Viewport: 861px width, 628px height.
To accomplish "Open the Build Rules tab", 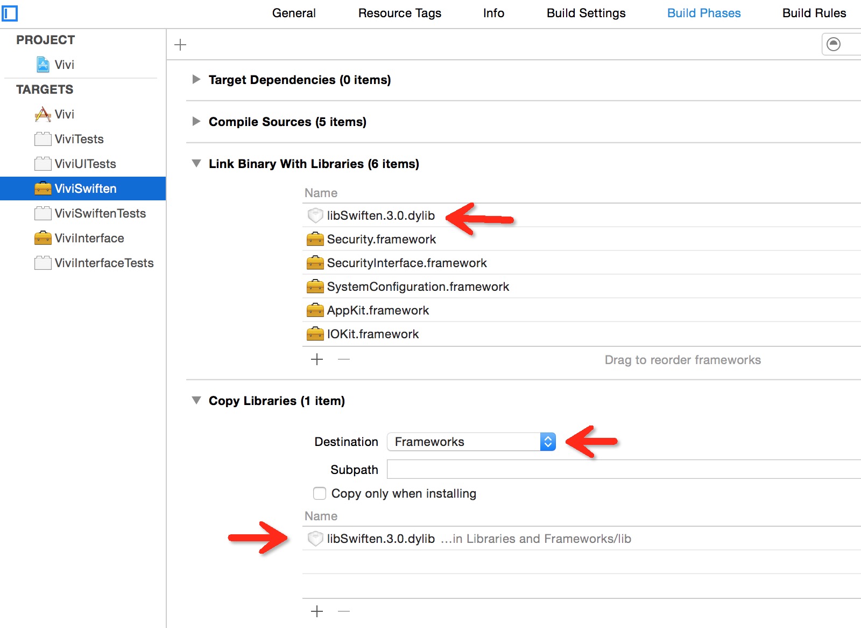I will pos(814,13).
